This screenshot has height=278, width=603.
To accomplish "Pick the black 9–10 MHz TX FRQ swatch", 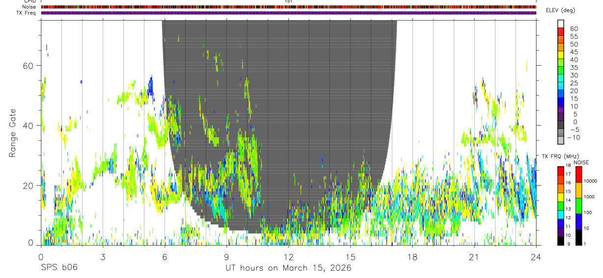I will (561, 241).
